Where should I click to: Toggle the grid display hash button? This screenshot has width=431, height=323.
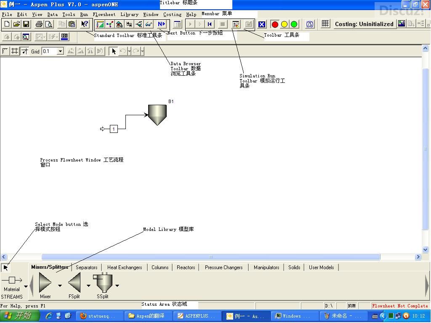click(x=15, y=51)
